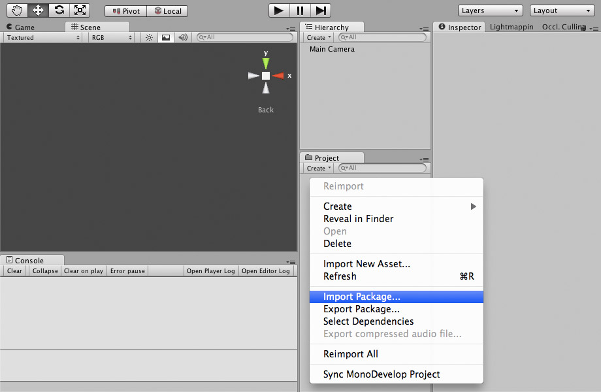The width and height of the screenshot is (601, 392).
Task: Click the green Y axis gizmo cone
Action: pos(266,63)
